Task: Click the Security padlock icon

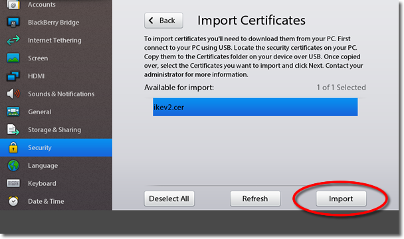Action: tap(13, 147)
